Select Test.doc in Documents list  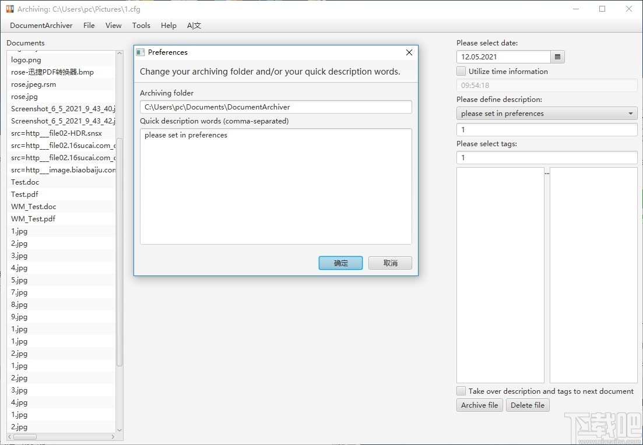(x=62, y=182)
